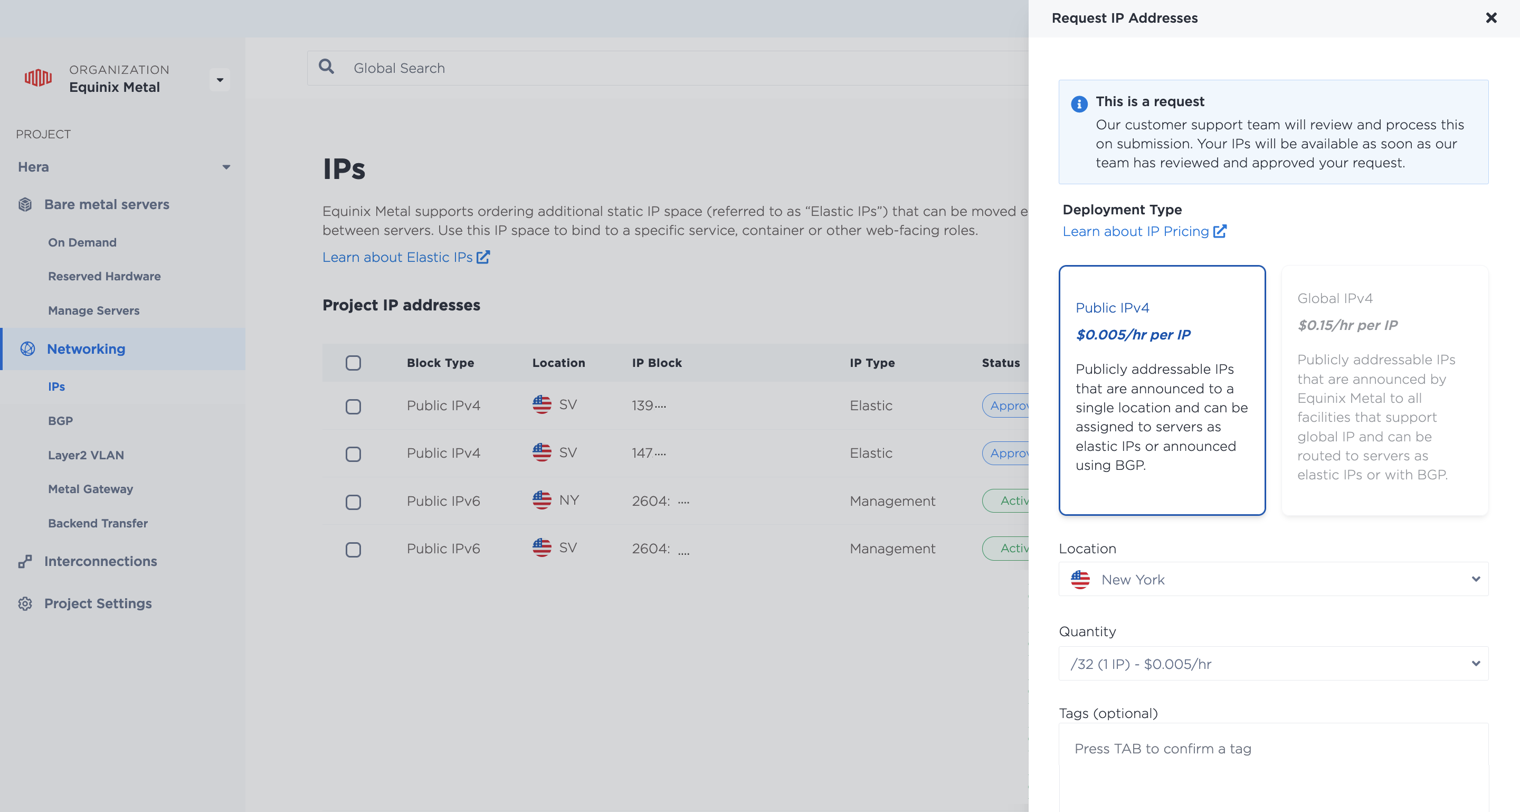The image size is (1520, 812).
Task: Click the 139 IP block cell
Action: click(x=649, y=405)
